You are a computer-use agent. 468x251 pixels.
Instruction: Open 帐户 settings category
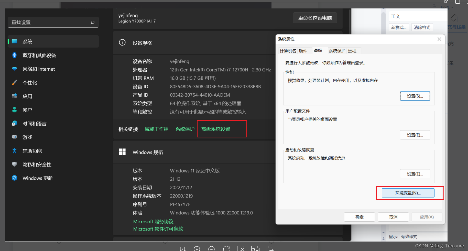pyautogui.click(x=53, y=110)
